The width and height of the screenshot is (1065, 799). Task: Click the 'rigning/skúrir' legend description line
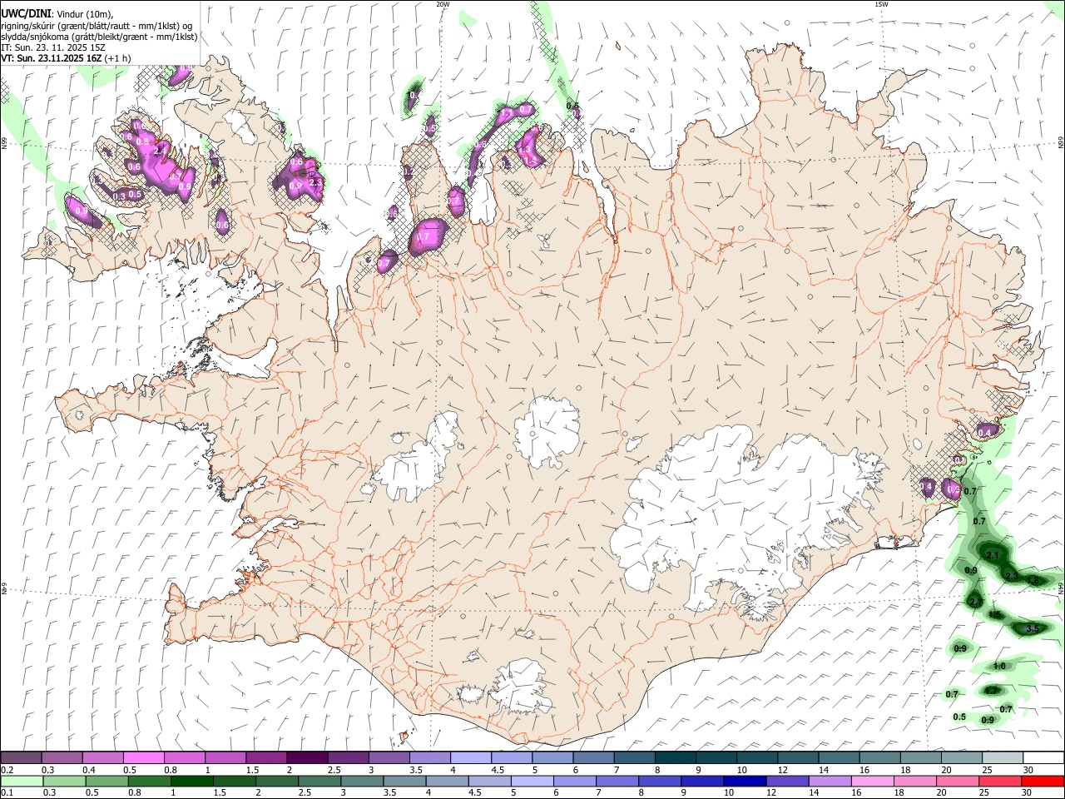[x=97, y=26]
